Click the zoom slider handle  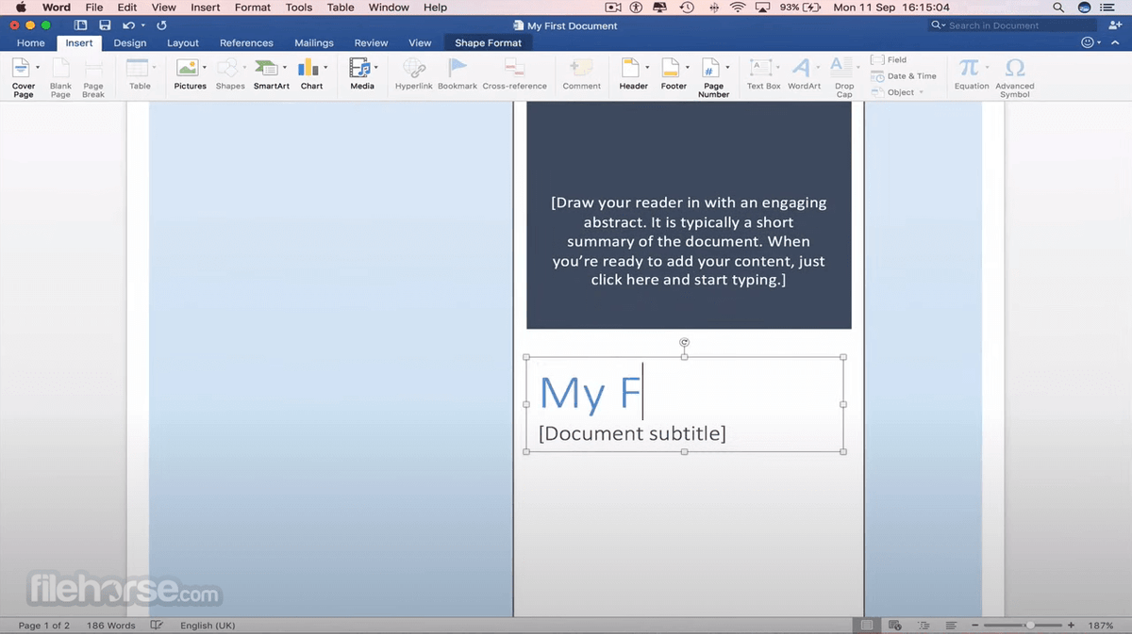click(x=1030, y=626)
